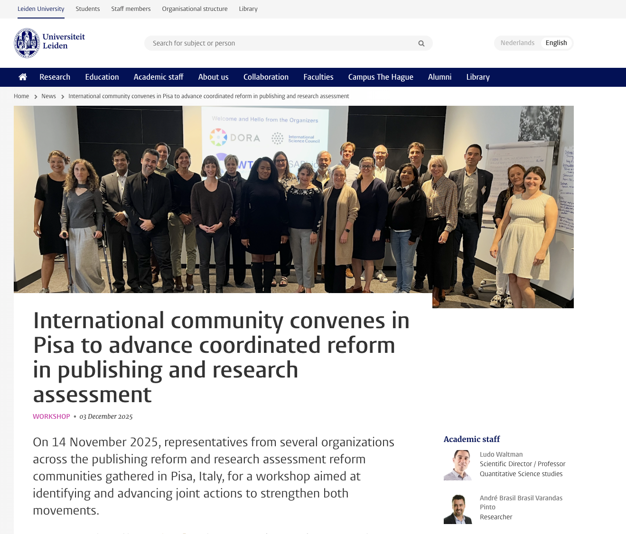Open the Research menu
This screenshot has height=534, width=626.
[x=55, y=77]
